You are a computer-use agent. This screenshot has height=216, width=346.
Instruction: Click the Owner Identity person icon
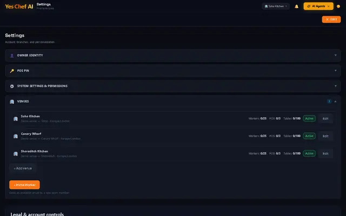(12, 56)
